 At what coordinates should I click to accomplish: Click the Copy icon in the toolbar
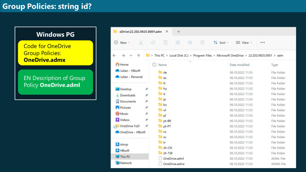(x=153, y=43)
